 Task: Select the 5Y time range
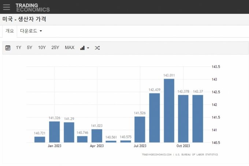click(30, 48)
